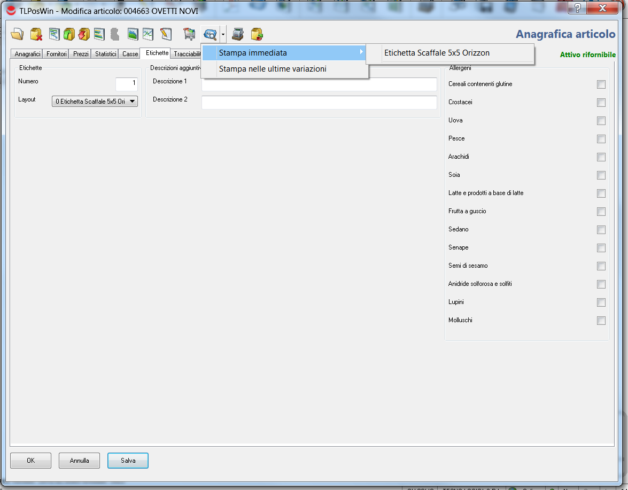The width and height of the screenshot is (628, 490).
Task: Click the box with green up arrow icon
Action: coord(69,35)
